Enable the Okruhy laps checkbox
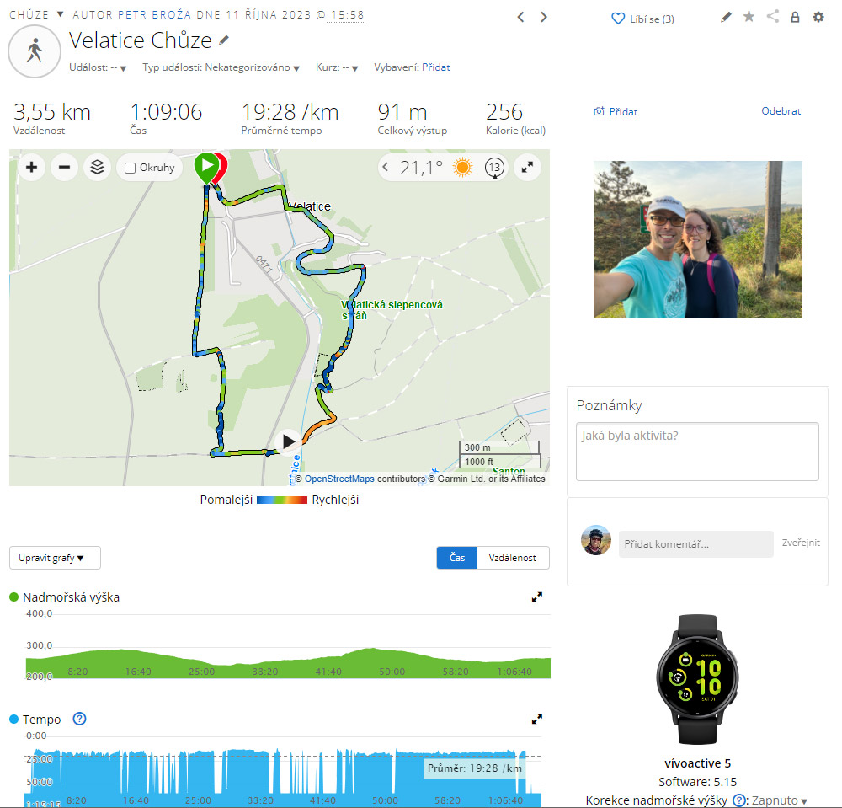The height and width of the screenshot is (808, 842). point(130,169)
